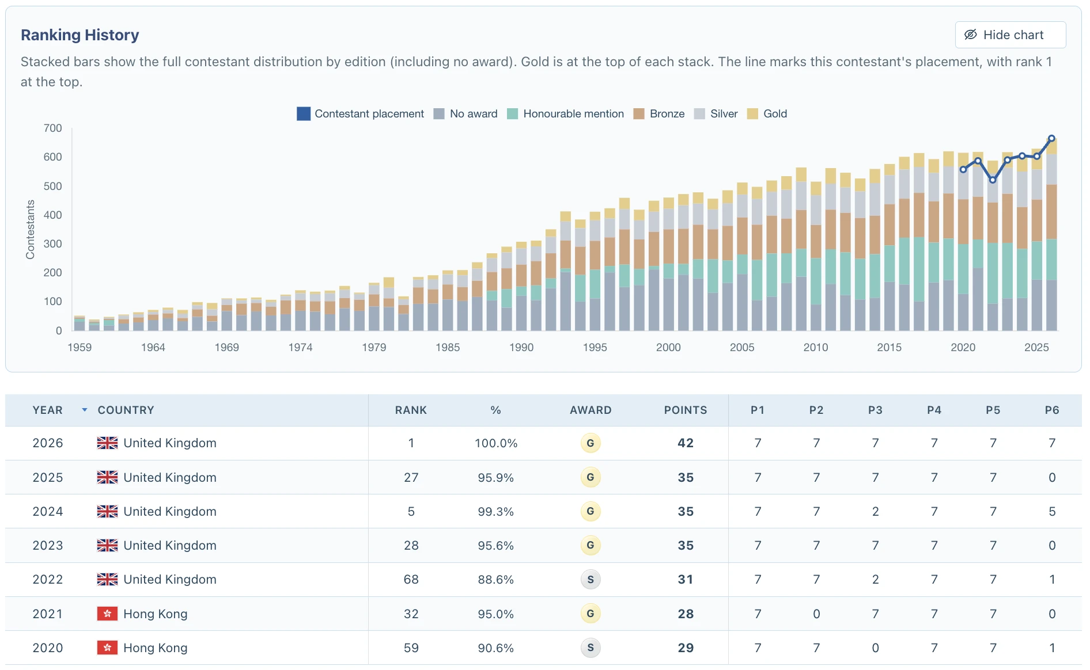This screenshot has width=1090, height=670.
Task: Click the rank value "68"
Action: coord(411,580)
